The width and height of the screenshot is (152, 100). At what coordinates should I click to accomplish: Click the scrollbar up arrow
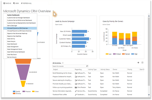pyautogui.click(x=149, y=16)
